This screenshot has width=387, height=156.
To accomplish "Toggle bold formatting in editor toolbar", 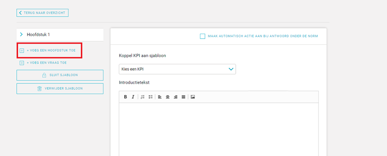I will tap(125, 97).
